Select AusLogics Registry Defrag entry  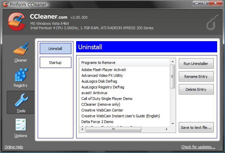point(103,87)
